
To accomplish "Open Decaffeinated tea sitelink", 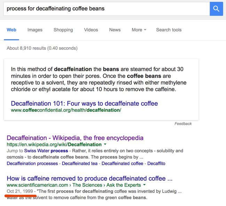I will coord(80,163).
